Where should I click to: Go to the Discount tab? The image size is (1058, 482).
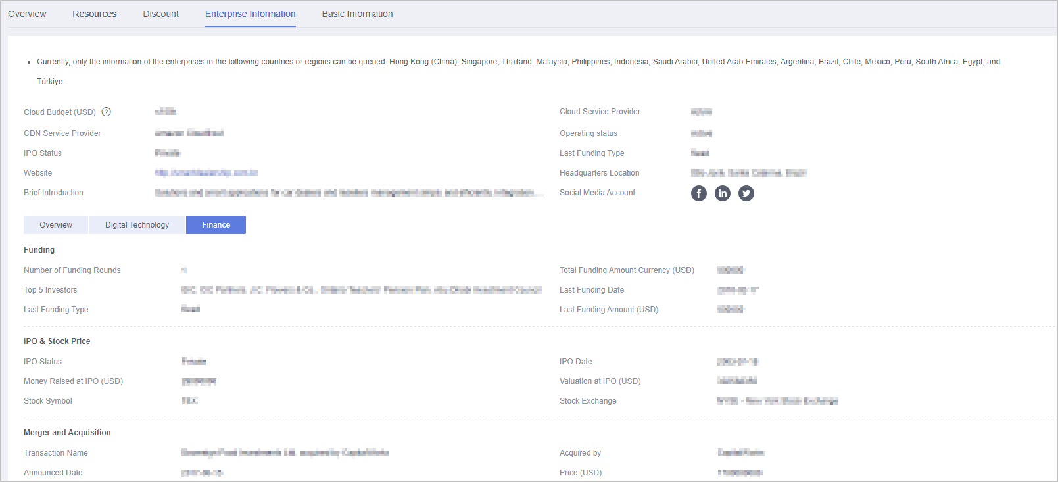tap(161, 14)
